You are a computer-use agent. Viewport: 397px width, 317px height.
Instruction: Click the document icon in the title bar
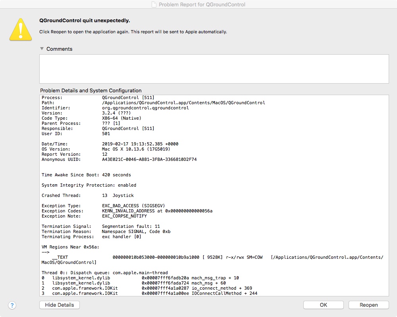[x=154, y=4]
